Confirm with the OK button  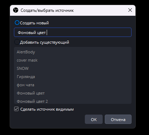[x=94, y=119]
